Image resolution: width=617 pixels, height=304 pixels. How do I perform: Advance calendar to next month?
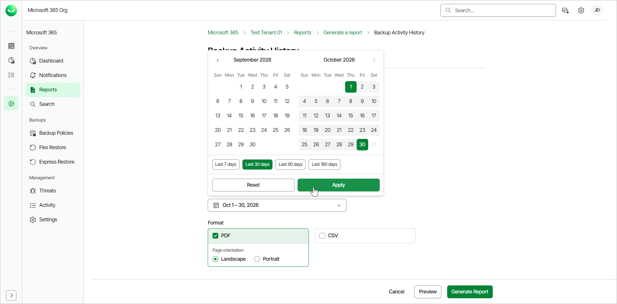coord(374,60)
